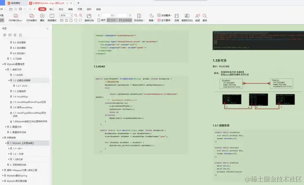Screen dimensions: 304x185
Task: Click the page number input field
Action: 114,15
